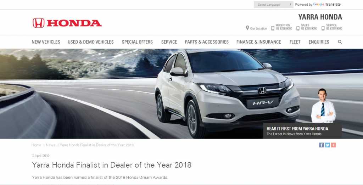Click the Honda logo in header
Image resolution: width=363 pixels, height=185 pixels.
pyautogui.click(x=67, y=23)
